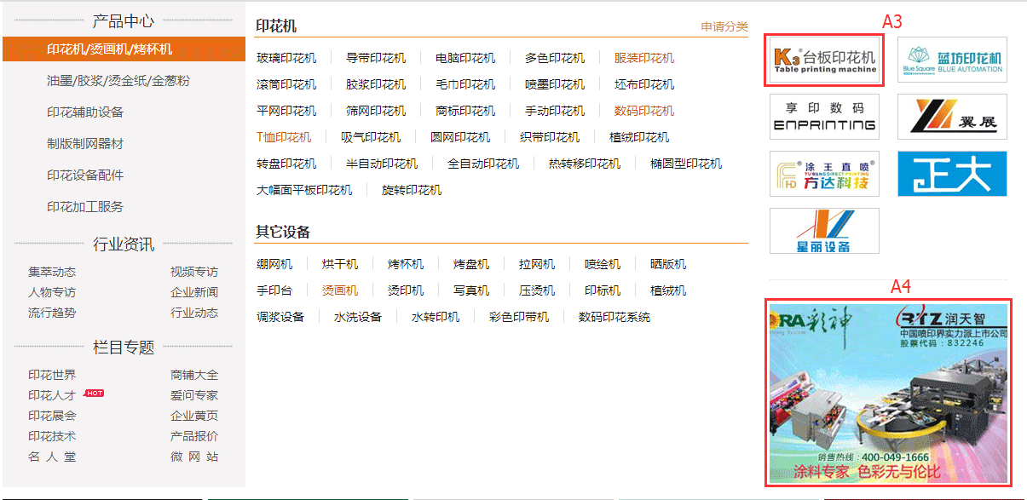Screen dimensions: 1027x500
Task: Select the 印花辅助设备 category
Action: point(85,112)
